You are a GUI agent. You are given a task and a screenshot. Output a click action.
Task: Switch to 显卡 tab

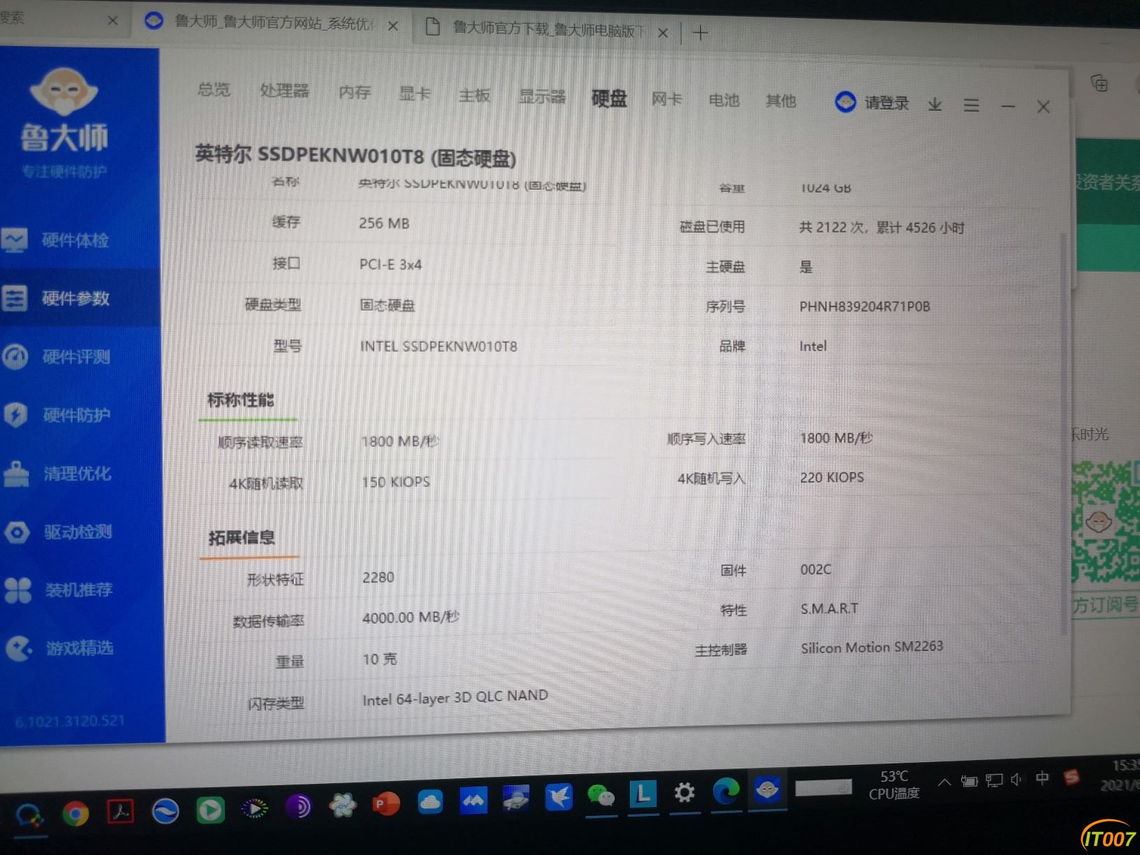click(414, 94)
